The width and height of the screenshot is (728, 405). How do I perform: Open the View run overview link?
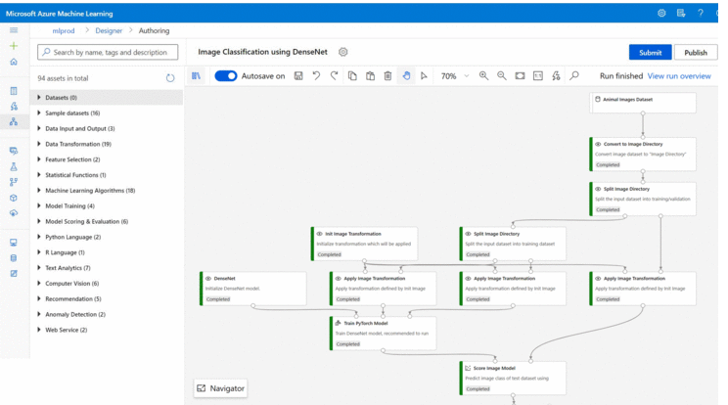point(679,76)
